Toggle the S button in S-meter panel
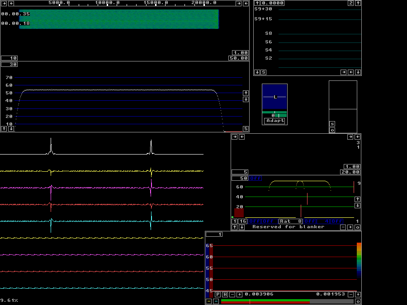Image resolution: width=407 pixels, height=305 pixels. pyautogui.click(x=264, y=72)
